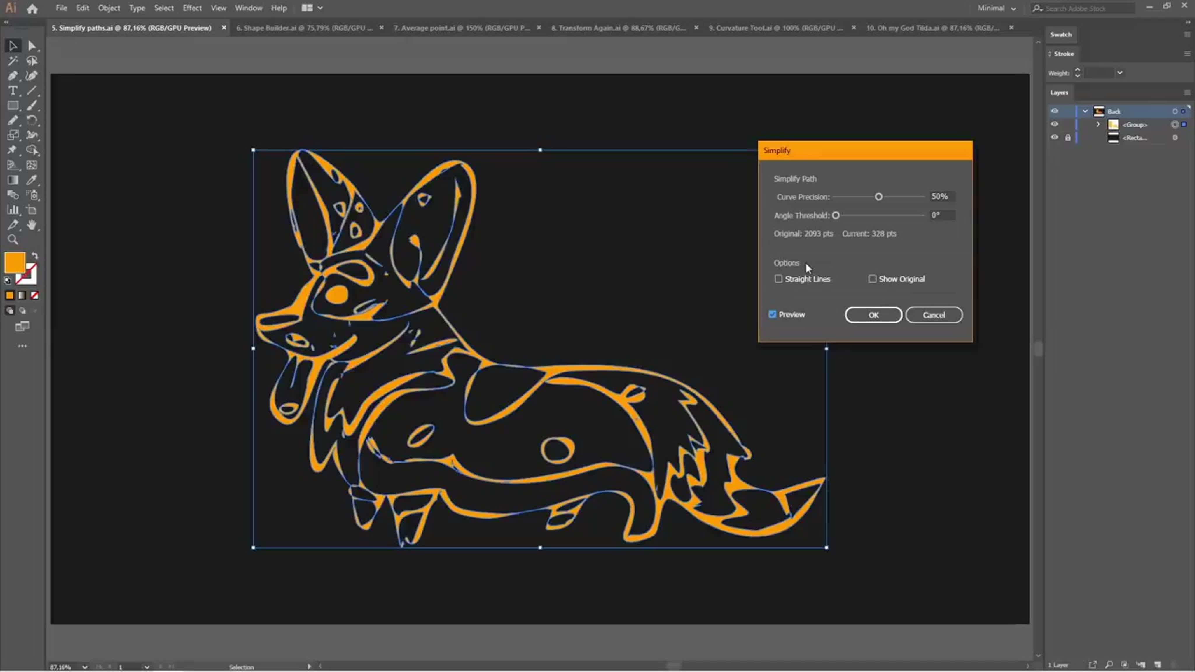Cancel the Simplify dialog
This screenshot has height=672, width=1195.
(x=934, y=315)
